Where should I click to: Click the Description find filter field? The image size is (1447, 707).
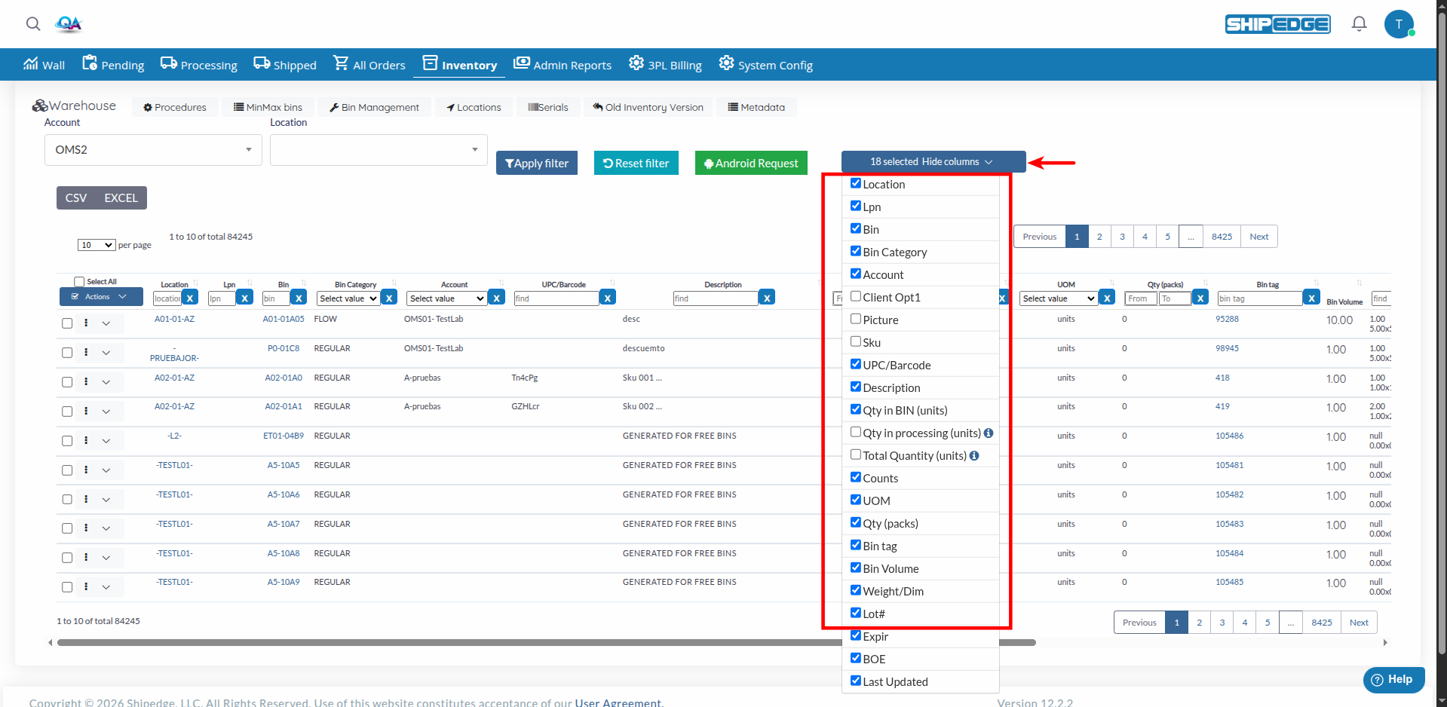click(716, 298)
